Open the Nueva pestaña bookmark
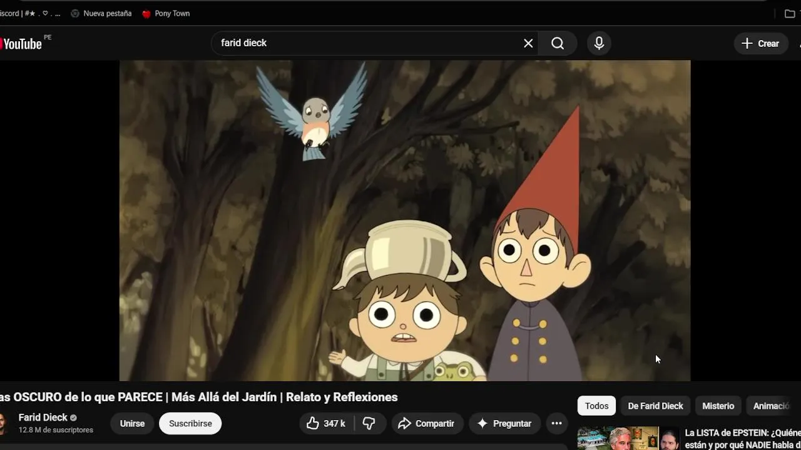 point(101,13)
